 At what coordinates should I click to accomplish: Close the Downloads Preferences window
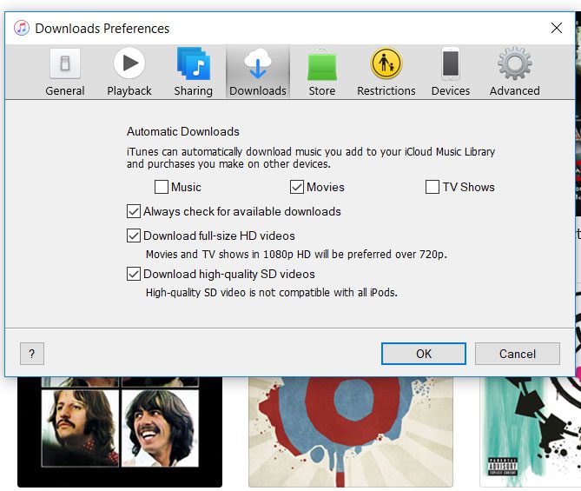coord(557,28)
